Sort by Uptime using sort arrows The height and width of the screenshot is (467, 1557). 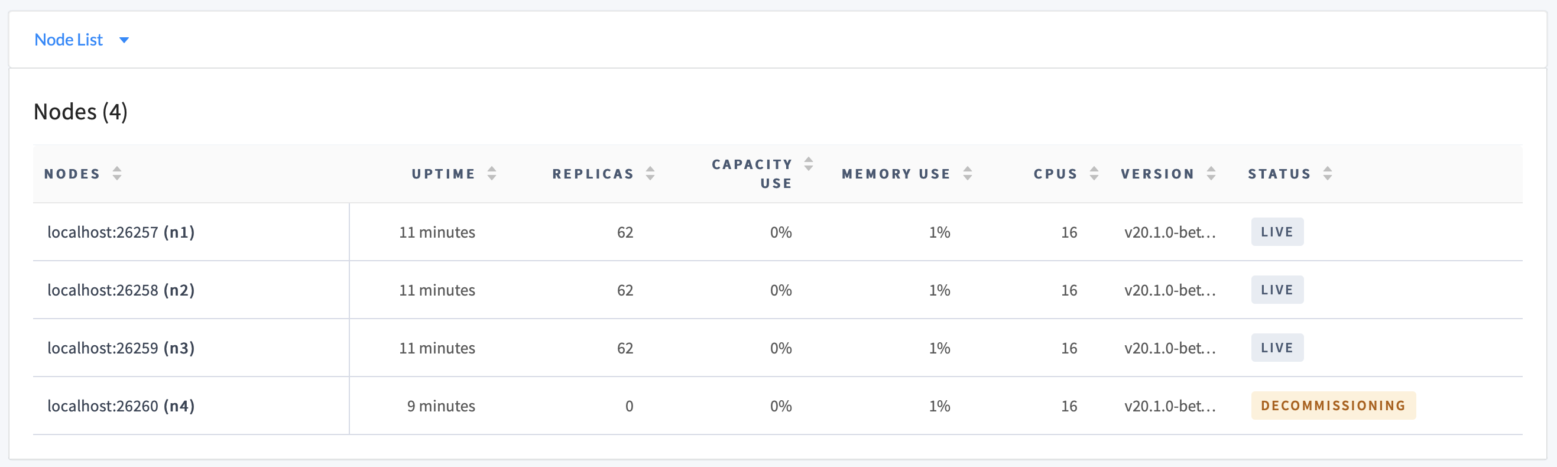coord(492,174)
